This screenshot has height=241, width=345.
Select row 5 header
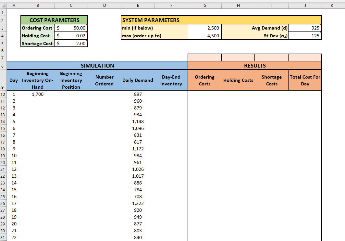3,43
